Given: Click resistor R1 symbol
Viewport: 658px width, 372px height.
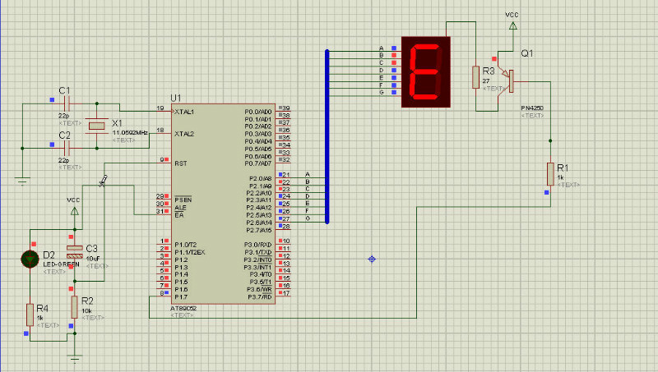Looking at the screenshot, I should [550, 174].
